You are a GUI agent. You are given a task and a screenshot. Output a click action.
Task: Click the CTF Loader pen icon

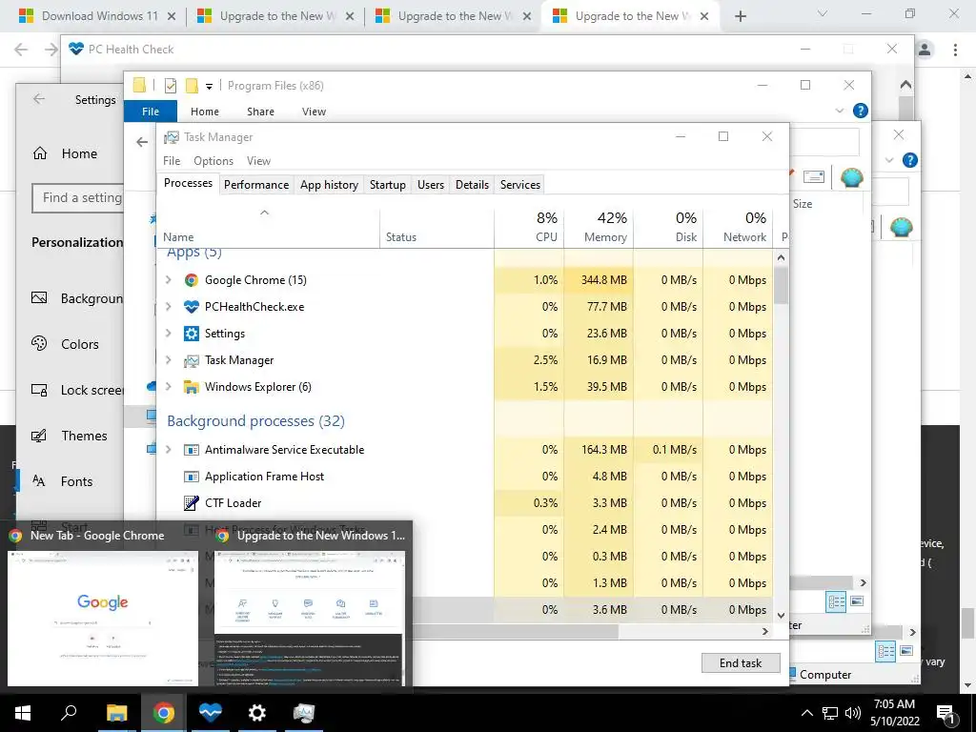point(191,503)
